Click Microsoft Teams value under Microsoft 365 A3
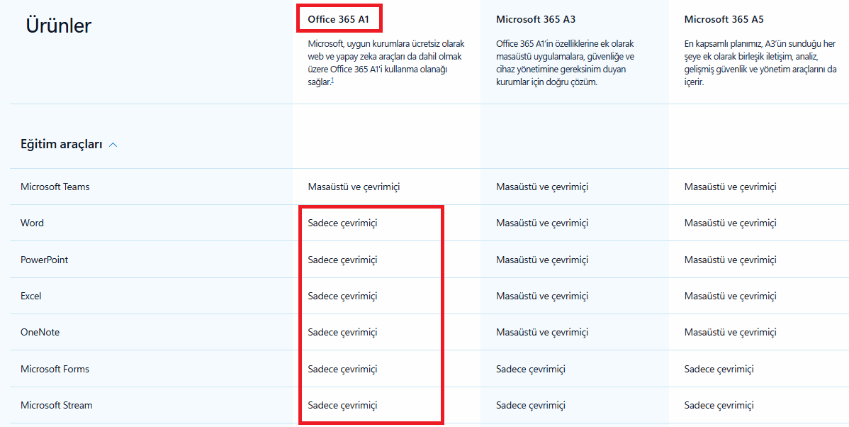This screenshot has height=427, width=849. pyautogui.click(x=542, y=187)
